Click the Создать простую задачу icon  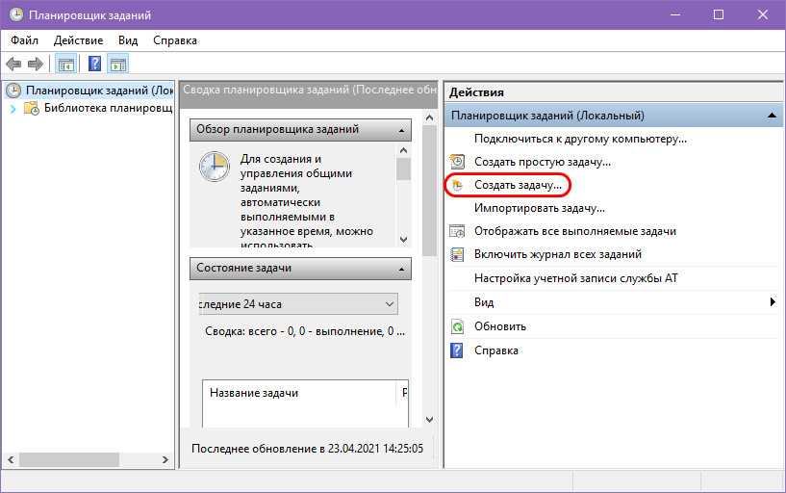458,162
